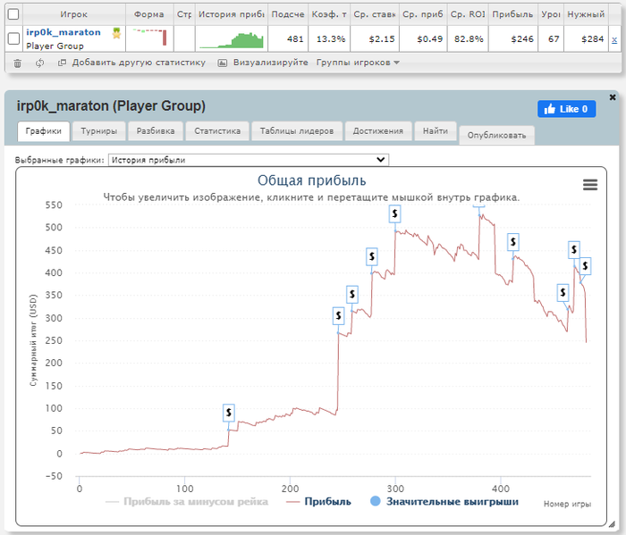Open the irp0k_maraton player link
The width and height of the screenshot is (626, 535).
pos(63,32)
